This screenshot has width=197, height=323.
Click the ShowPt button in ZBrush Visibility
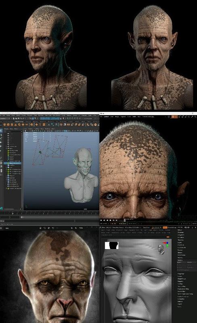(191, 262)
